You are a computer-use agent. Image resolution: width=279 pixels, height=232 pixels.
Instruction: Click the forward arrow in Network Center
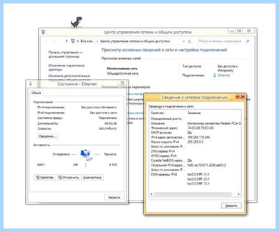[x=53, y=41]
